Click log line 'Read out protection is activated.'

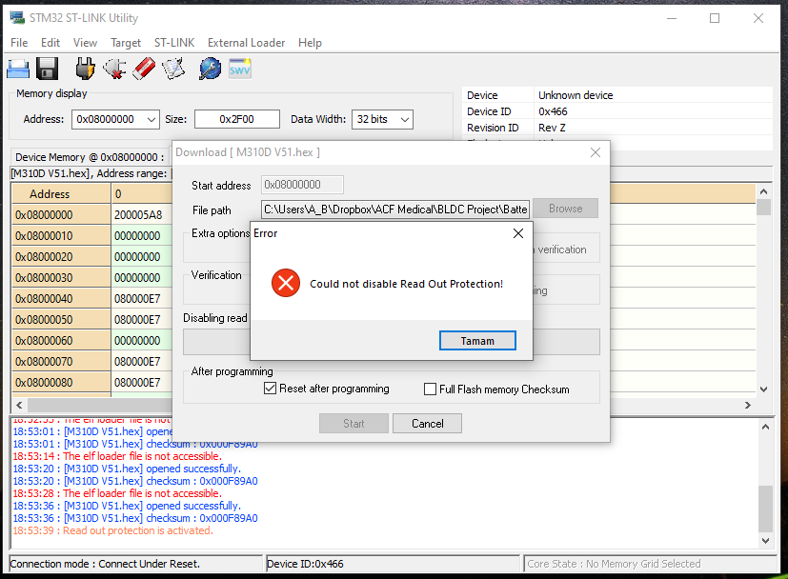tap(138, 530)
